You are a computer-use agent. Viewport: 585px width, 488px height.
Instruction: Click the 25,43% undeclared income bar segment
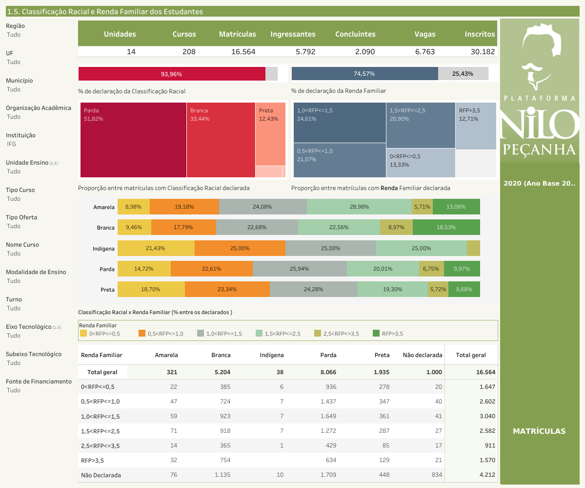(463, 74)
